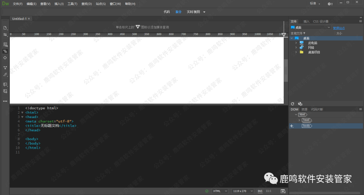Click the three-dots customize toolbar icon
The width and height of the screenshot is (364, 195).
pos(5,101)
